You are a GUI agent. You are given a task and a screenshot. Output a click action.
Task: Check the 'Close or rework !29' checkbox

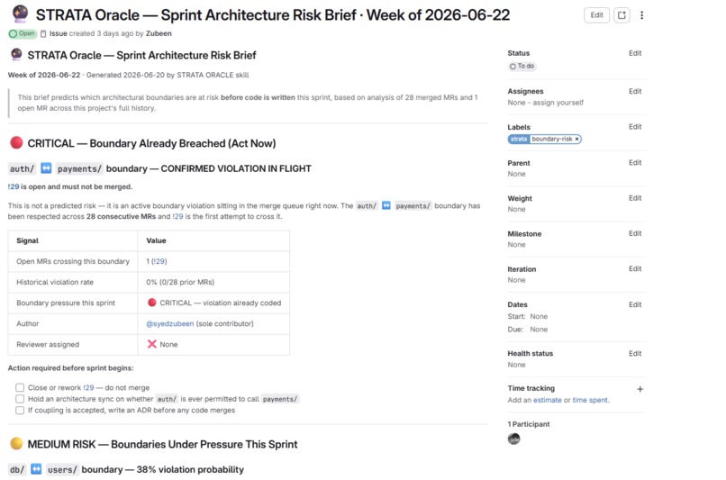[20, 387]
